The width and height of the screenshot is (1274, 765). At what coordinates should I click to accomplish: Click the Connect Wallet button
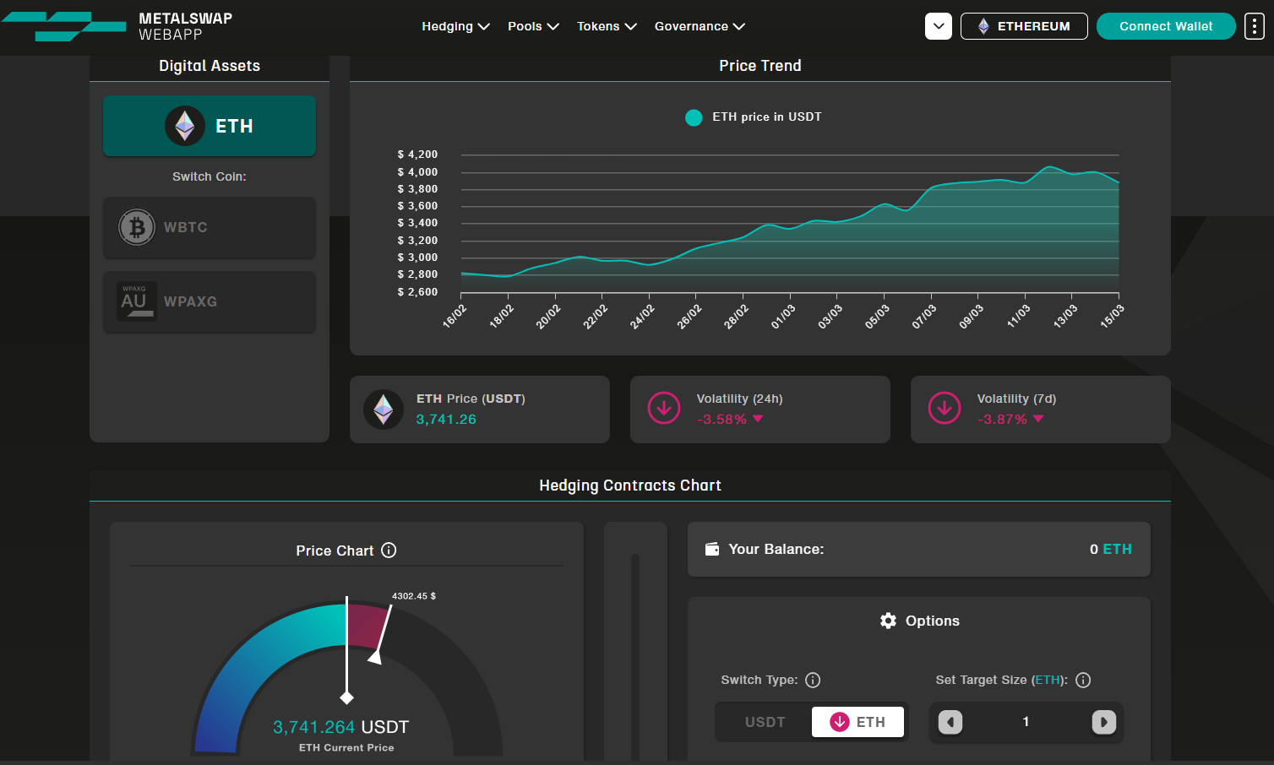tap(1166, 26)
